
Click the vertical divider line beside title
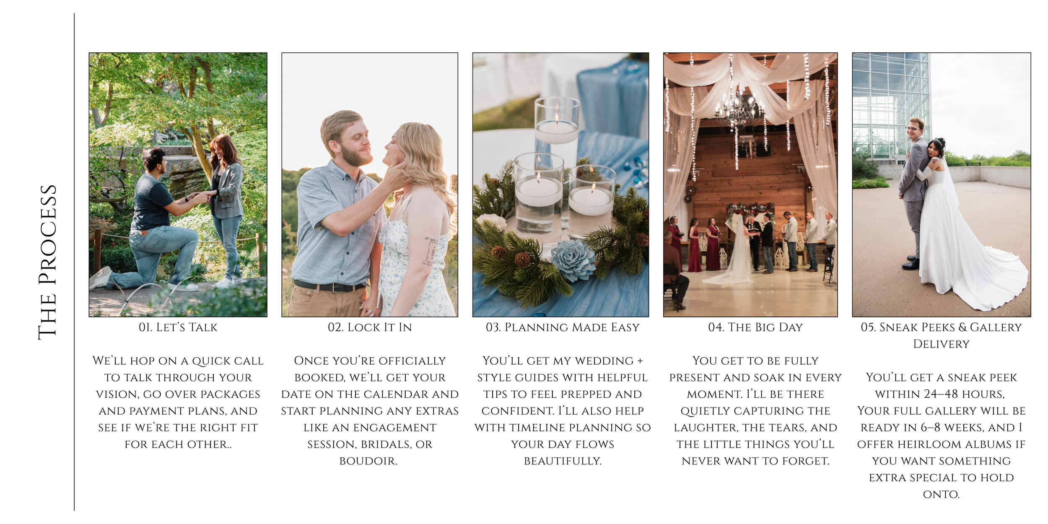point(74,262)
